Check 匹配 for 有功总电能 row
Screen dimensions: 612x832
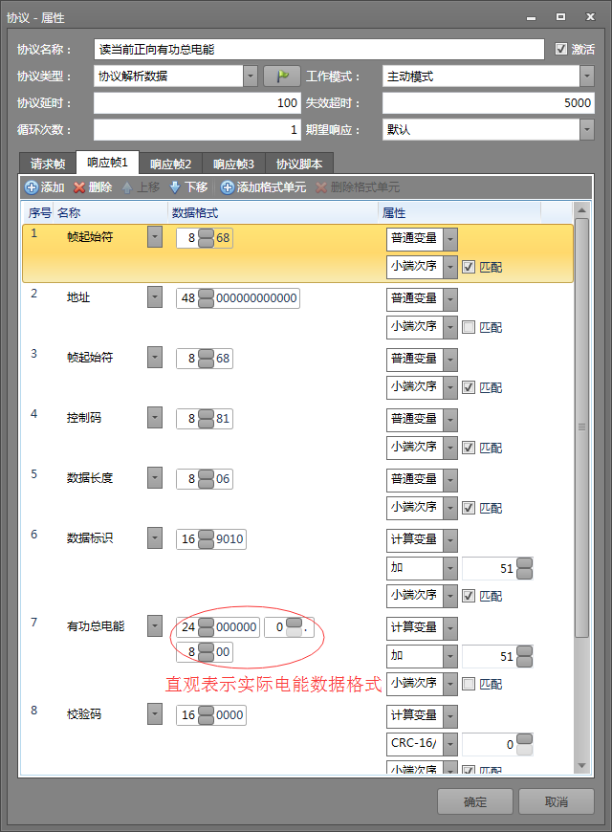click(469, 684)
